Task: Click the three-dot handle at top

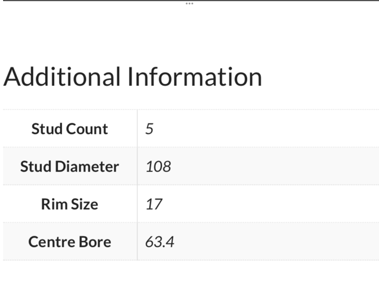Action: point(189,3)
